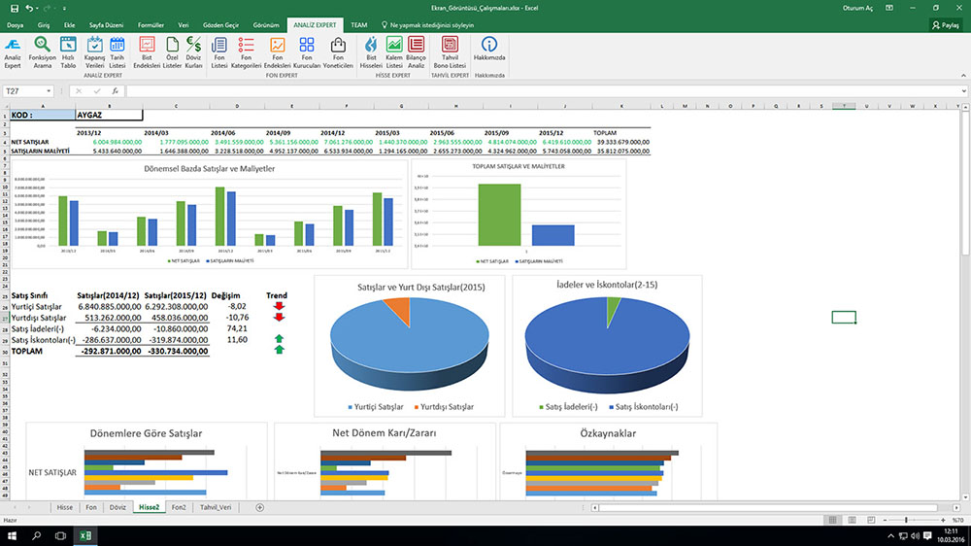The image size is (971, 546).
Task: Collapse the ribbon
Action: (963, 76)
